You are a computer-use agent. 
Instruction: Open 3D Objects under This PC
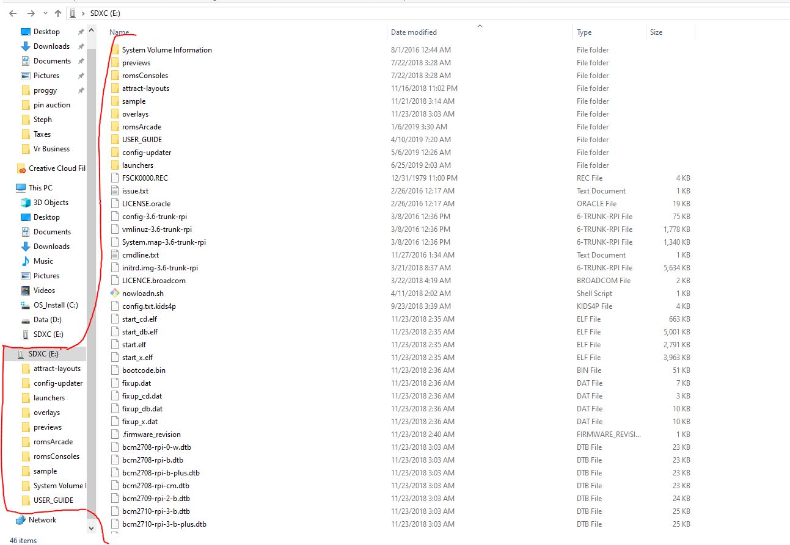[51, 203]
